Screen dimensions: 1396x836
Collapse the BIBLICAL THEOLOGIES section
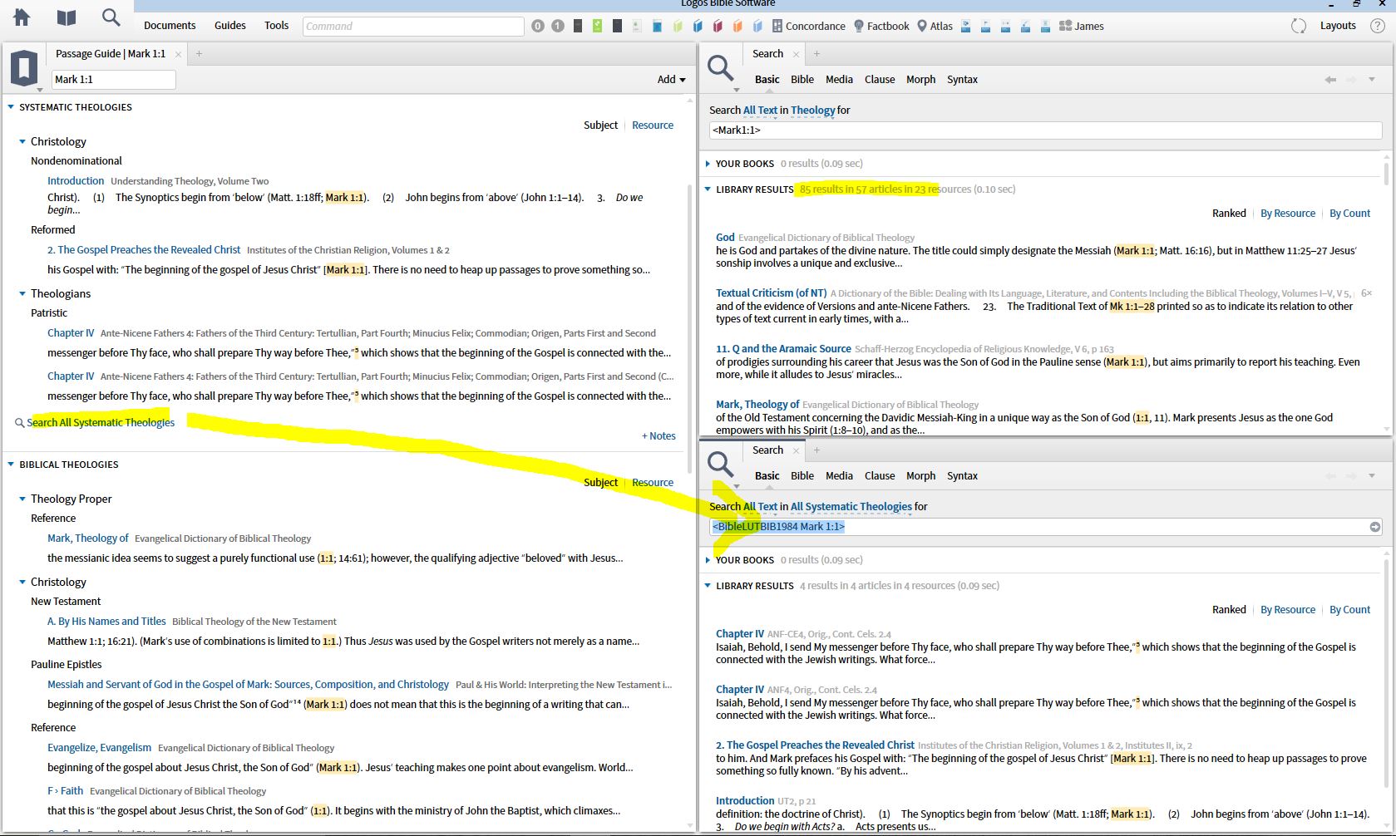11,465
